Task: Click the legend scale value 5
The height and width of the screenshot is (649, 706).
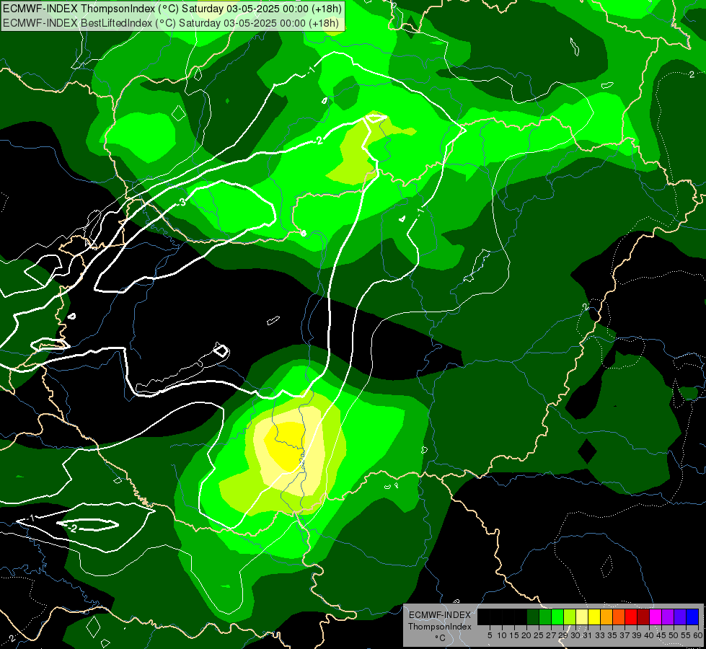Action: tap(490, 635)
